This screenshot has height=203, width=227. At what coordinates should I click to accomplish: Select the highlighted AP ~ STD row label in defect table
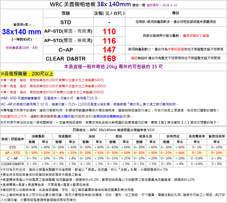[13, 153]
